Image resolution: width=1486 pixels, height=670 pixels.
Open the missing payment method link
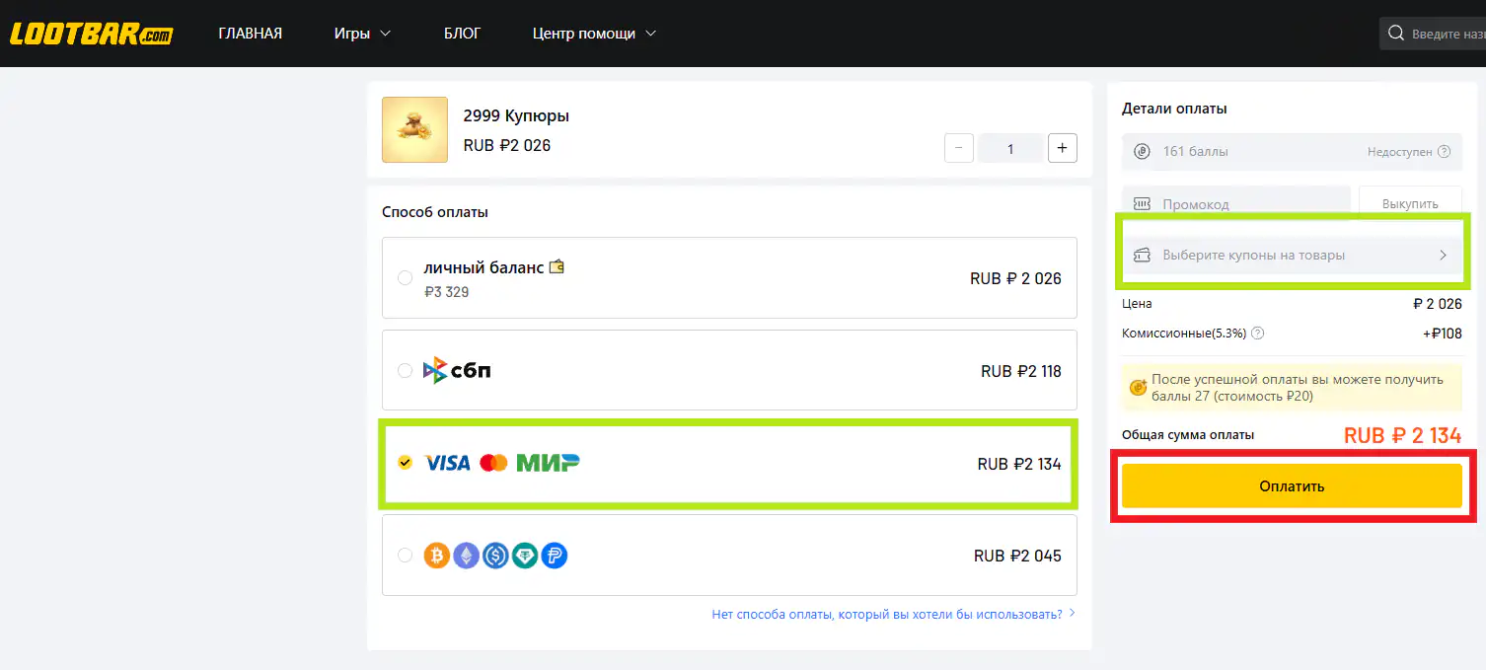[x=893, y=614]
